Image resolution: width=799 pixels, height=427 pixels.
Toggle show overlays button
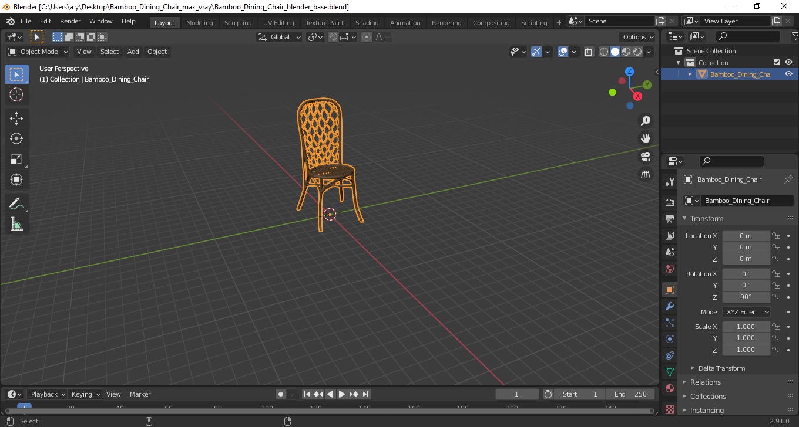[563, 52]
